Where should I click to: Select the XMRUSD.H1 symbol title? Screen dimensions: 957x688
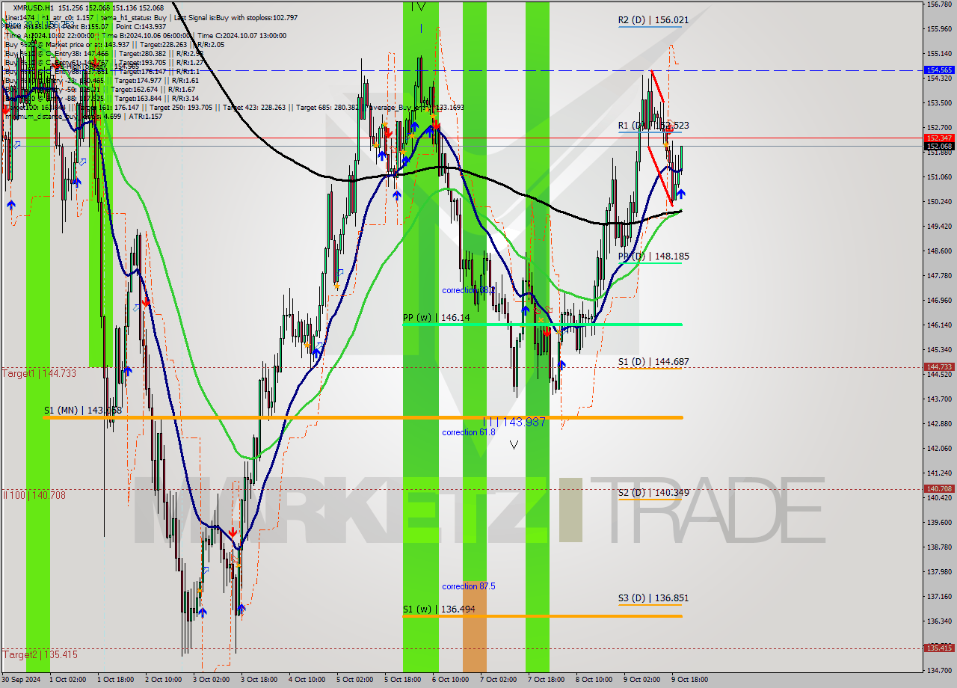(x=34, y=7)
